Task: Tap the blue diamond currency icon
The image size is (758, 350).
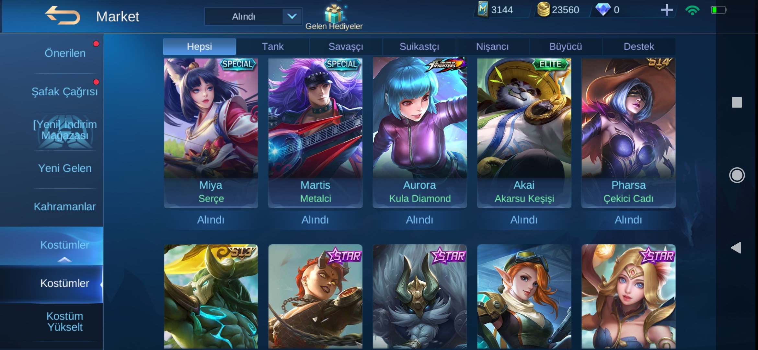Action: (x=603, y=9)
